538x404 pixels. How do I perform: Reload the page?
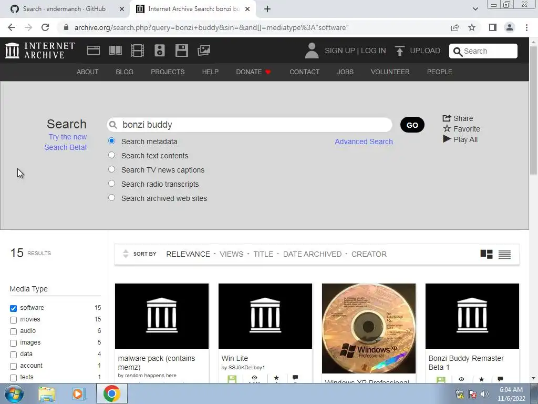45,27
